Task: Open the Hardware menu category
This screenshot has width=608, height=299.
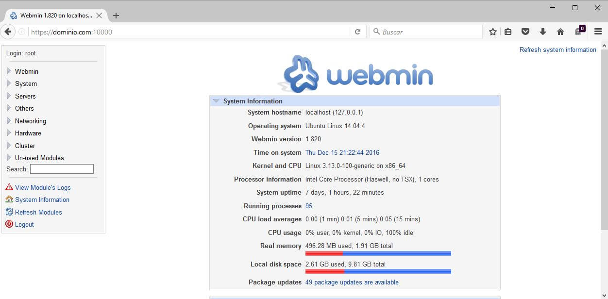Action: pyautogui.click(x=28, y=133)
